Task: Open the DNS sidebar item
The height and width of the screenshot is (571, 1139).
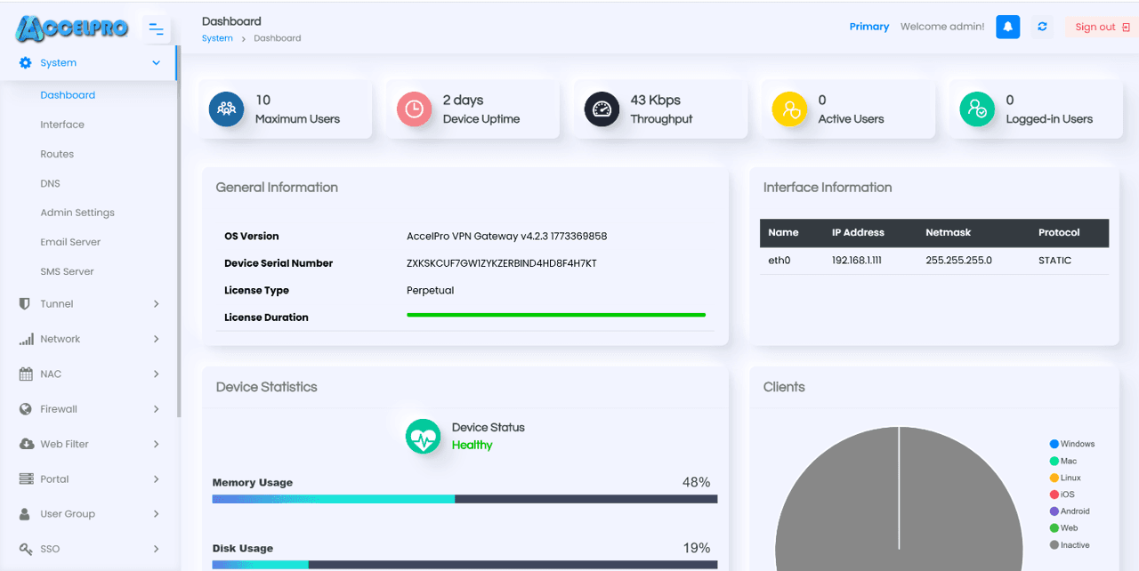Action: (50, 183)
